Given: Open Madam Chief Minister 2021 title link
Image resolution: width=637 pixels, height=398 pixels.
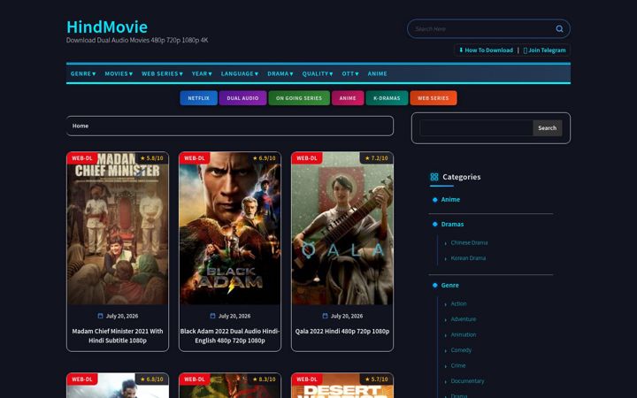Looking at the screenshot, I should point(118,336).
